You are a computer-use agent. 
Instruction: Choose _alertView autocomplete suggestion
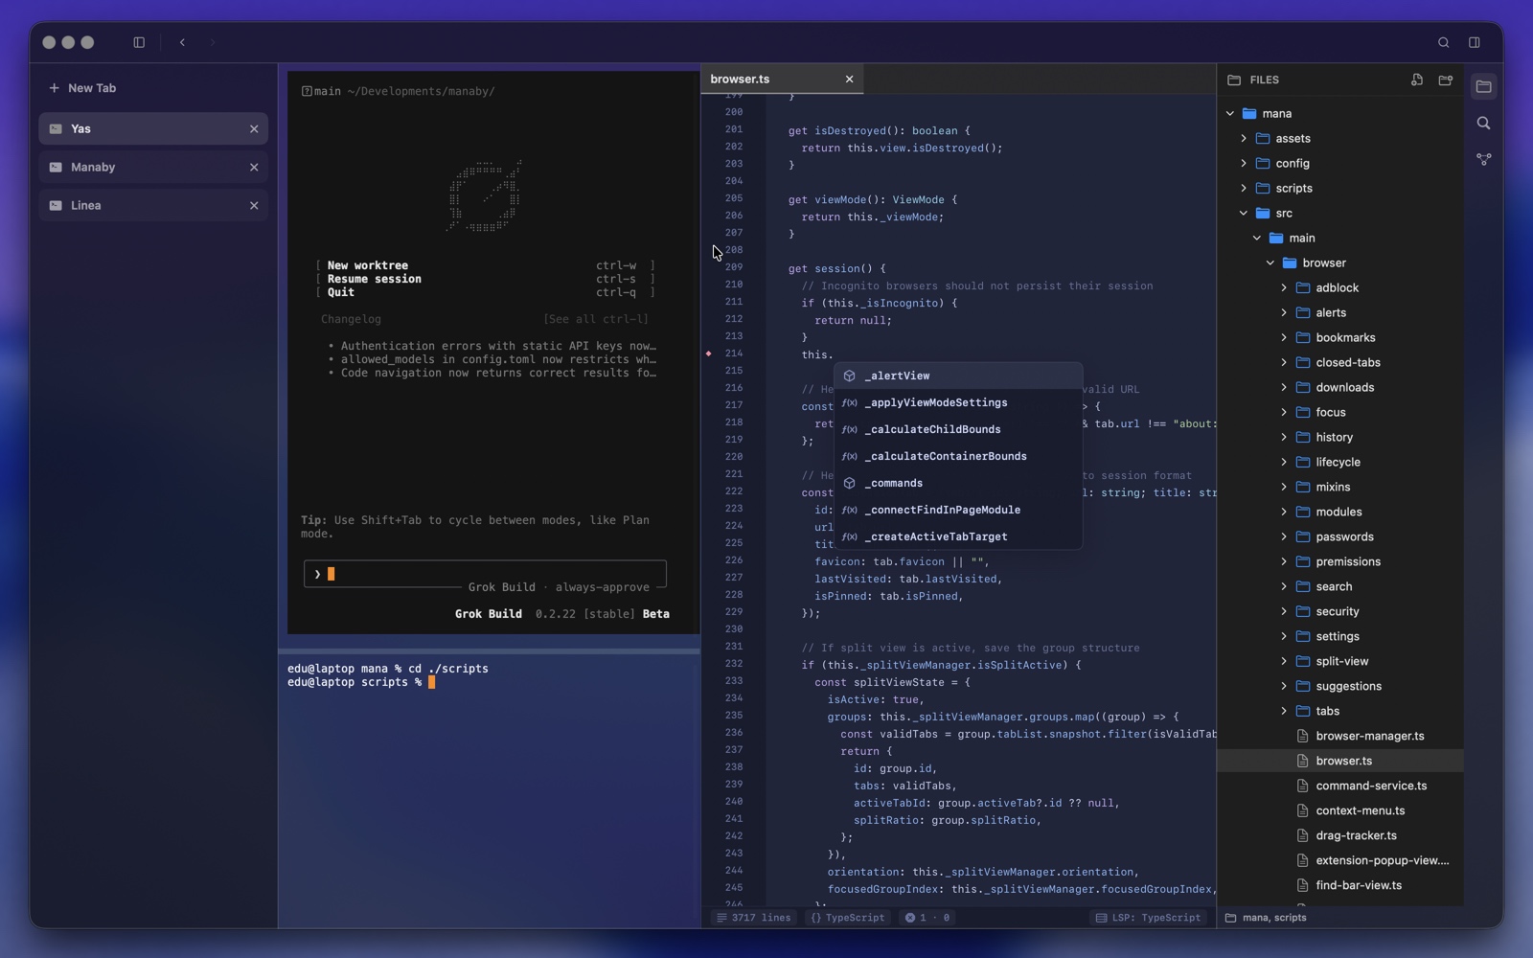coord(958,376)
